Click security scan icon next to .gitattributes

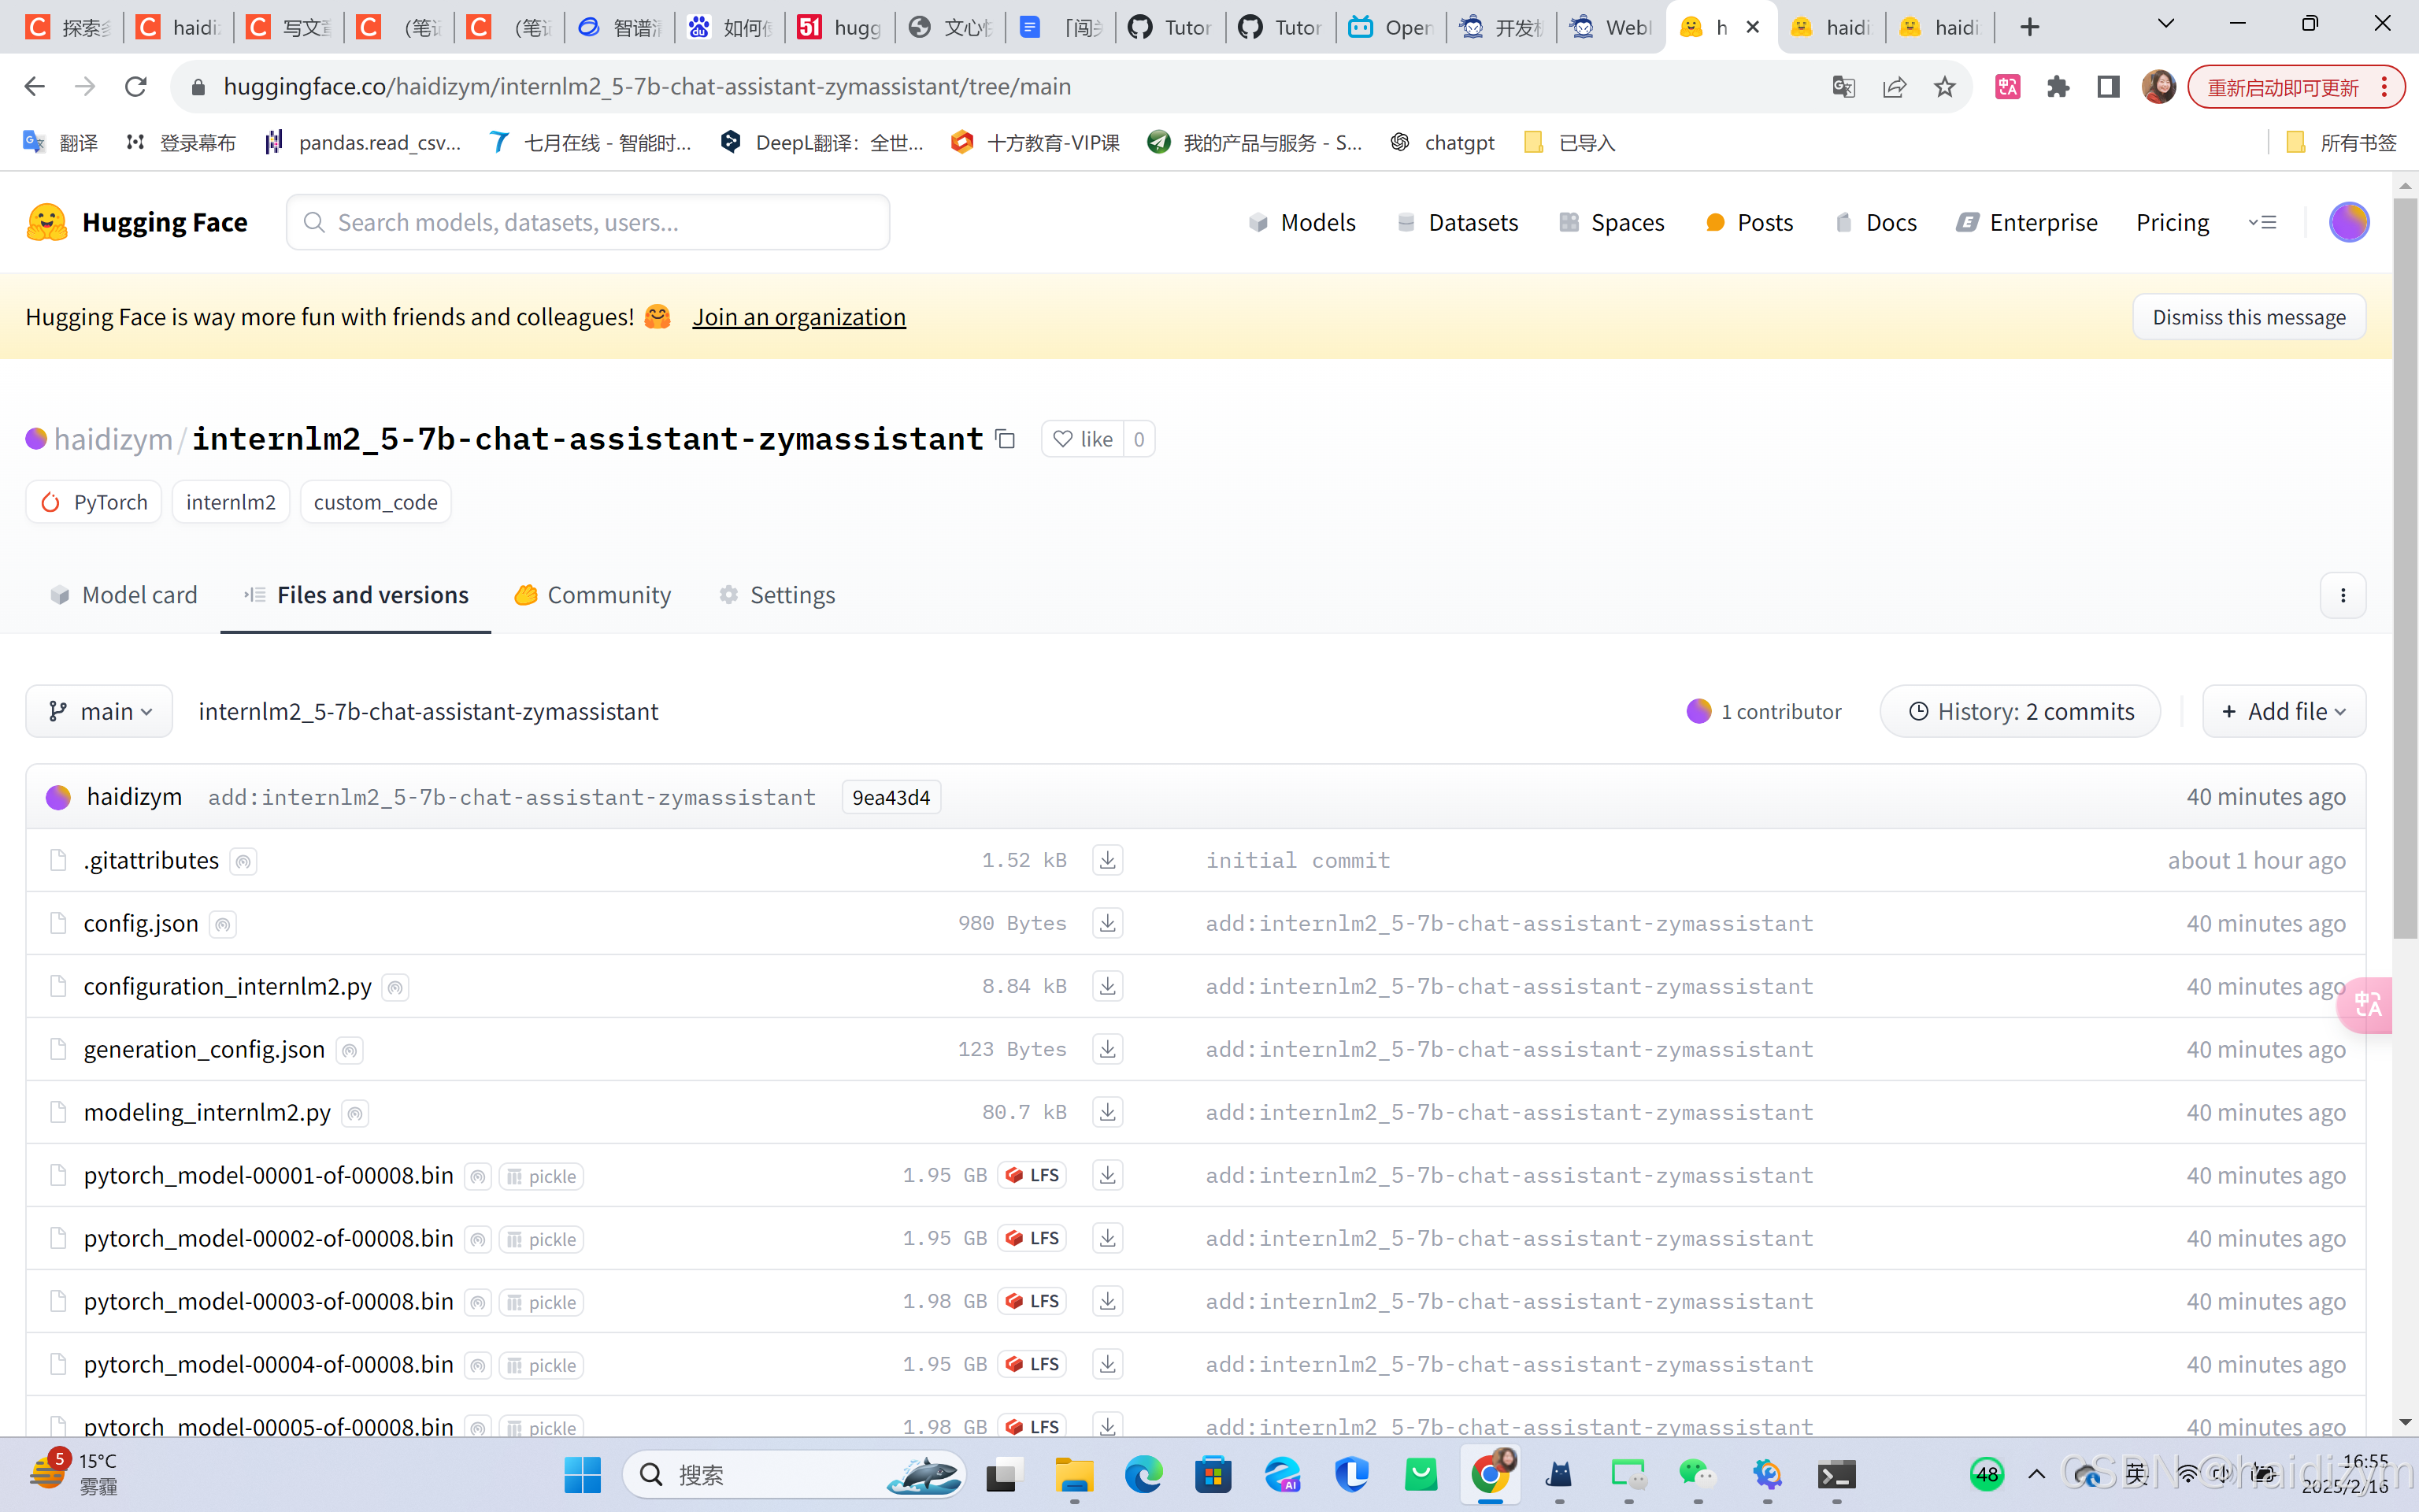pos(243,861)
